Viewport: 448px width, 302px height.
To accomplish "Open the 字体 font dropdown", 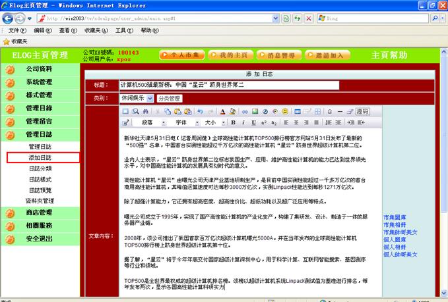I will [x=183, y=122].
